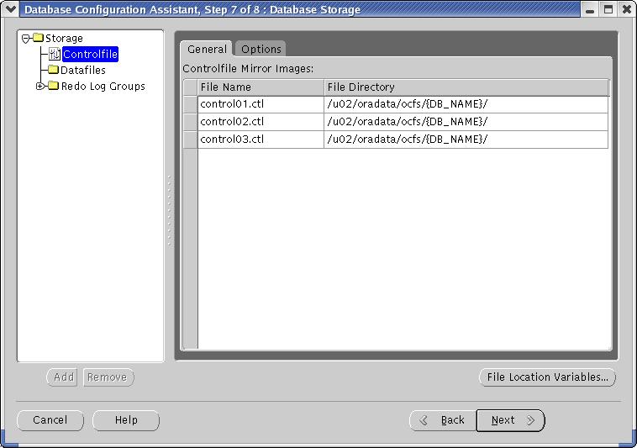Open the Options tab

click(261, 49)
